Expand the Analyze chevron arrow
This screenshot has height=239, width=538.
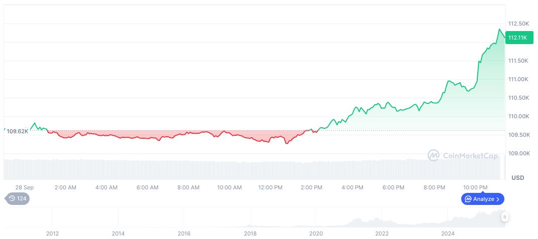click(498, 199)
